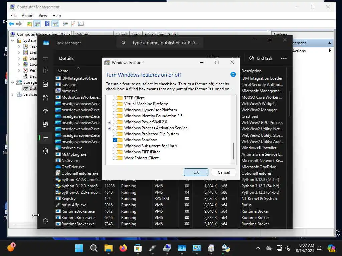Show hidden tray icons chevron
This screenshot has height=256, width=342.
point(258,248)
